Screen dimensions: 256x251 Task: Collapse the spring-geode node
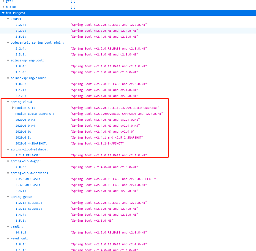click(x=8, y=197)
